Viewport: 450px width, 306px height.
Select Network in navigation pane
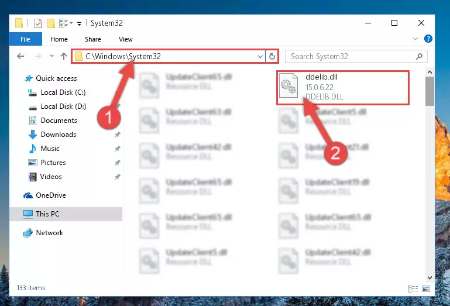(49, 233)
